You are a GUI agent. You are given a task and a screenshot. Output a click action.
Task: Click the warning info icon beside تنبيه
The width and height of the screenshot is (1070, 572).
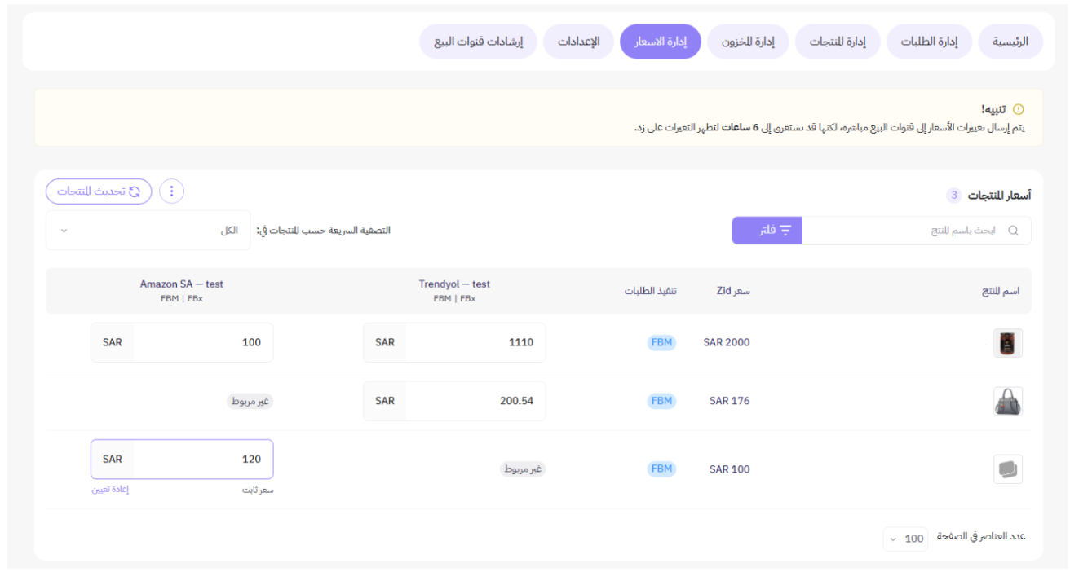(1018, 109)
